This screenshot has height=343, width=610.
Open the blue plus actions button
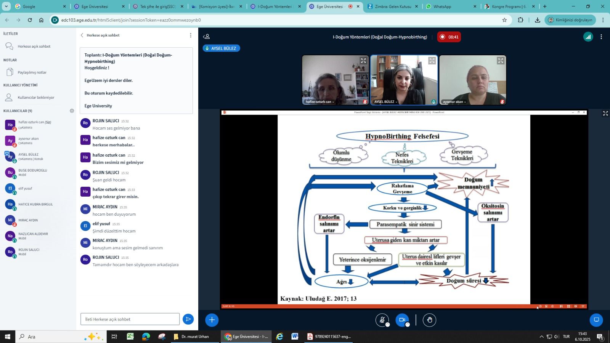(212, 320)
